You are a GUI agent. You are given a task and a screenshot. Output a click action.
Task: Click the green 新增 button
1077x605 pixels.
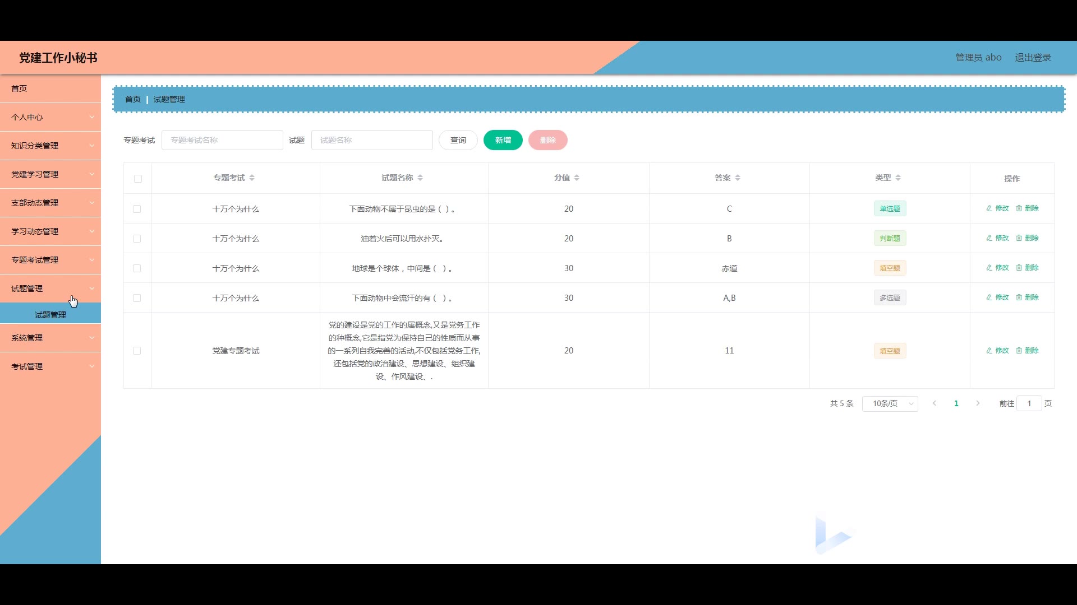pos(503,140)
